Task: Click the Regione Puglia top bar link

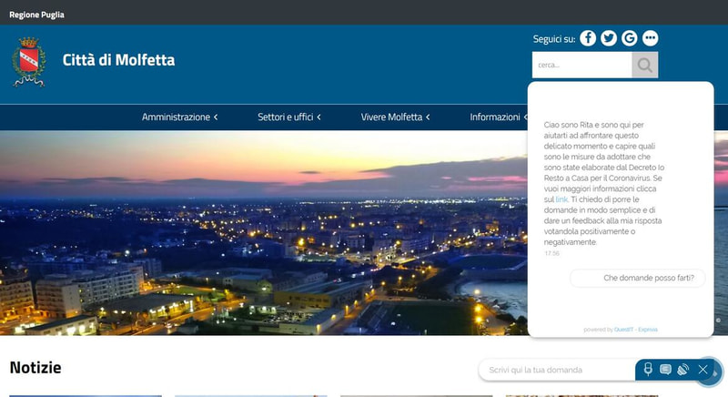Action: (36, 15)
